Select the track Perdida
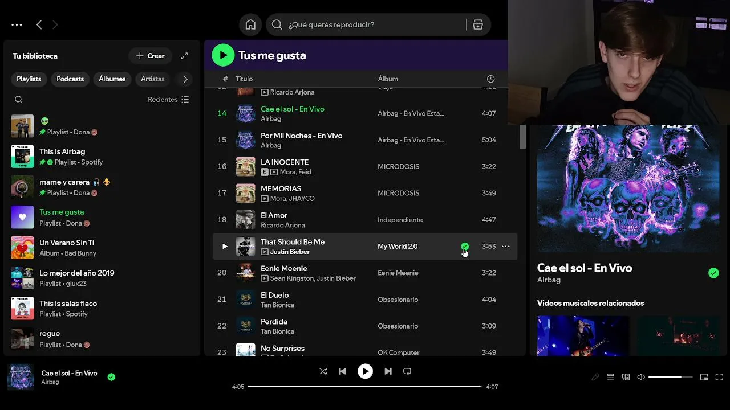Screen dimensions: 730x410 [365, 326]
